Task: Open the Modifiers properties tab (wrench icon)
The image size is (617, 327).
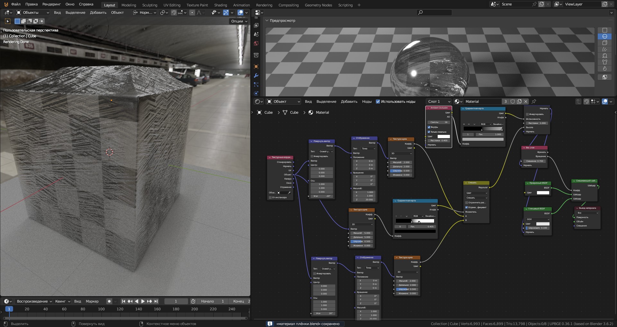Action: point(256,75)
